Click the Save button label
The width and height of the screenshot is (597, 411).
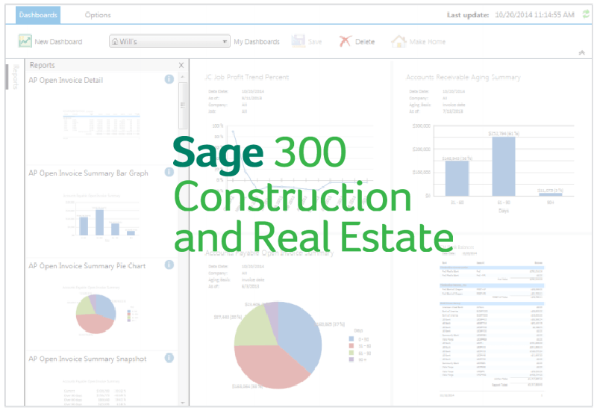[315, 42]
